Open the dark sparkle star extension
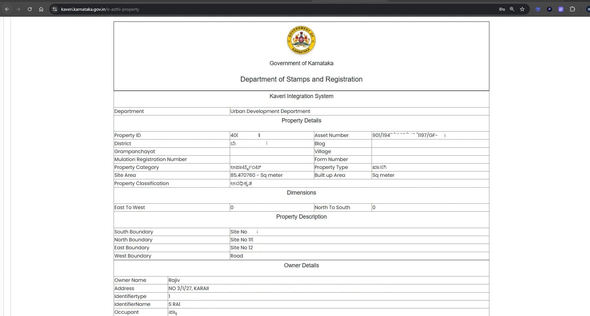Viewport: 590px width, 316px height. [x=549, y=9]
